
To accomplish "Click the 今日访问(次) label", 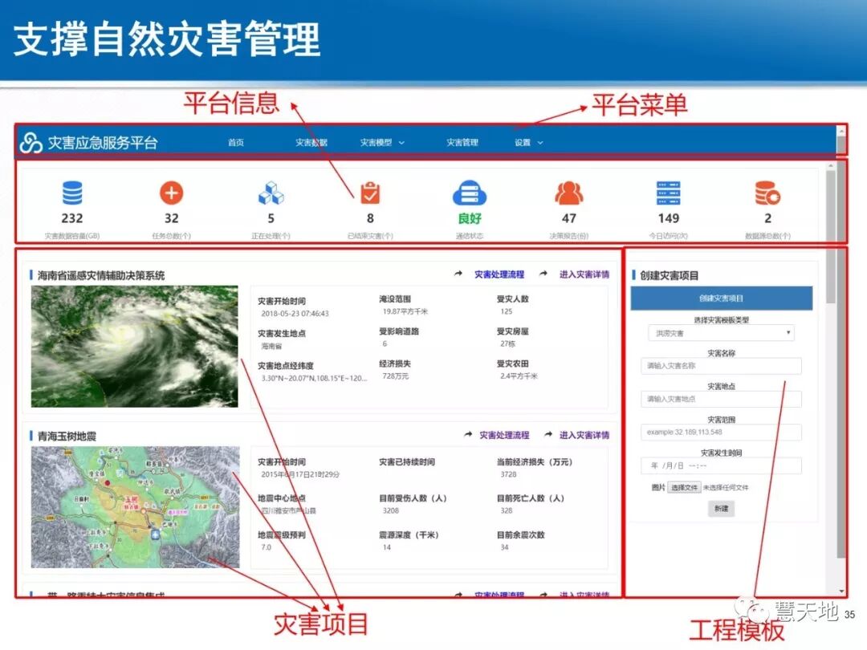I will [668, 236].
